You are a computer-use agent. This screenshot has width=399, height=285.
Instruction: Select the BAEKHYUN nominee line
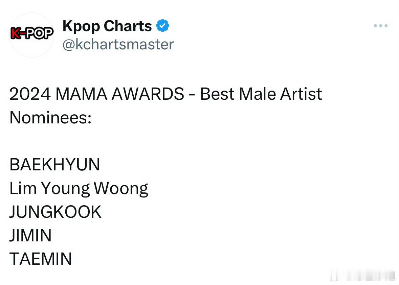point(55,165)
